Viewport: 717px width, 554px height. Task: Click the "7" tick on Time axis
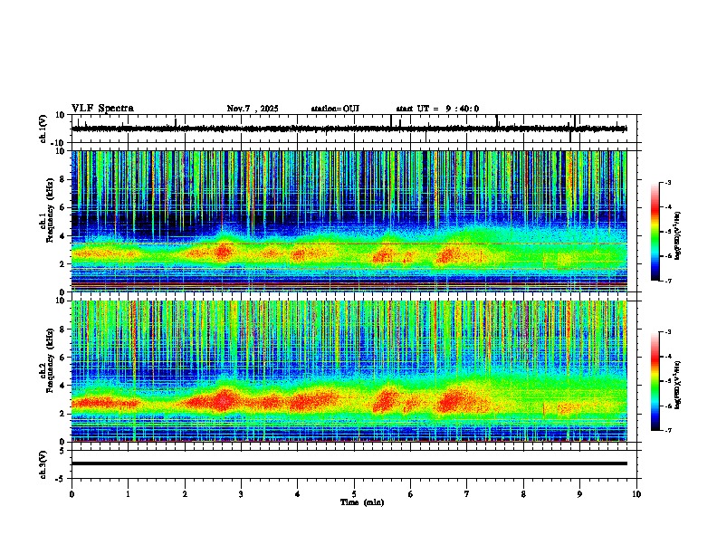[x=467, y=494]
